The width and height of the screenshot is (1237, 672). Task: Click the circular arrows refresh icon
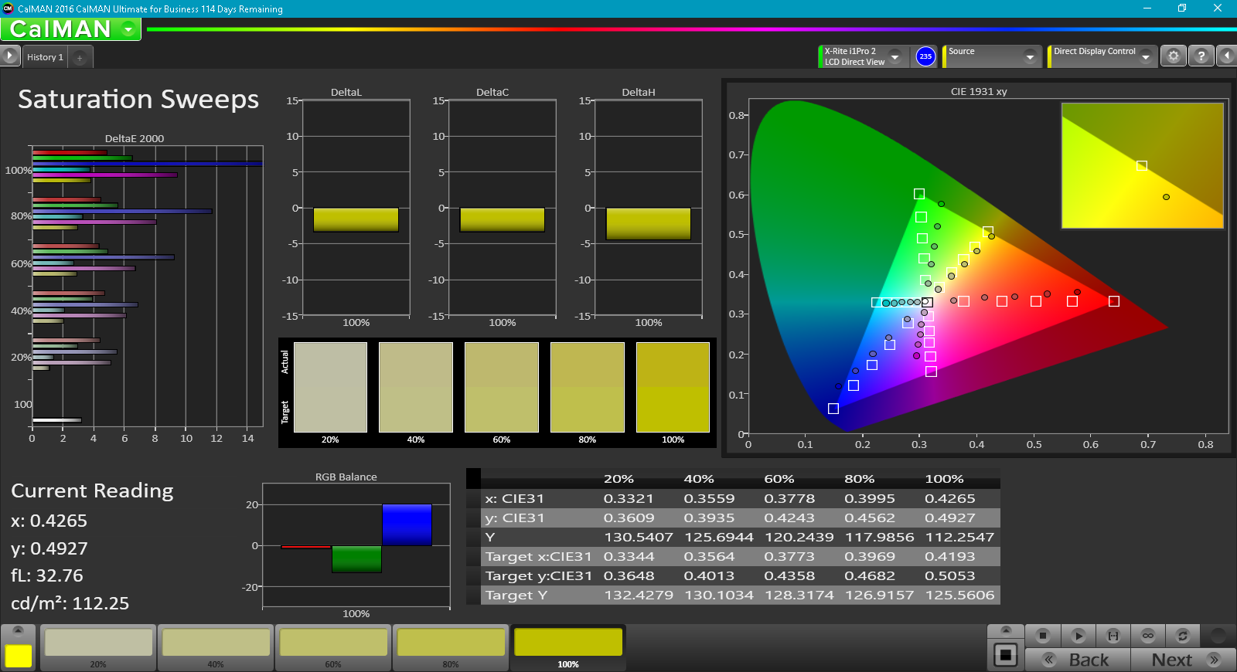tap(1182, 636)
